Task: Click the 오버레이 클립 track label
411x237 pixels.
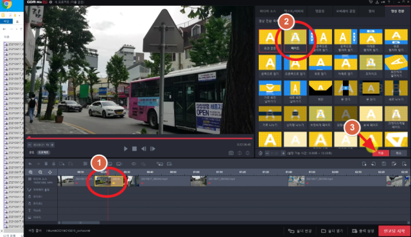Action: (41, 189)
